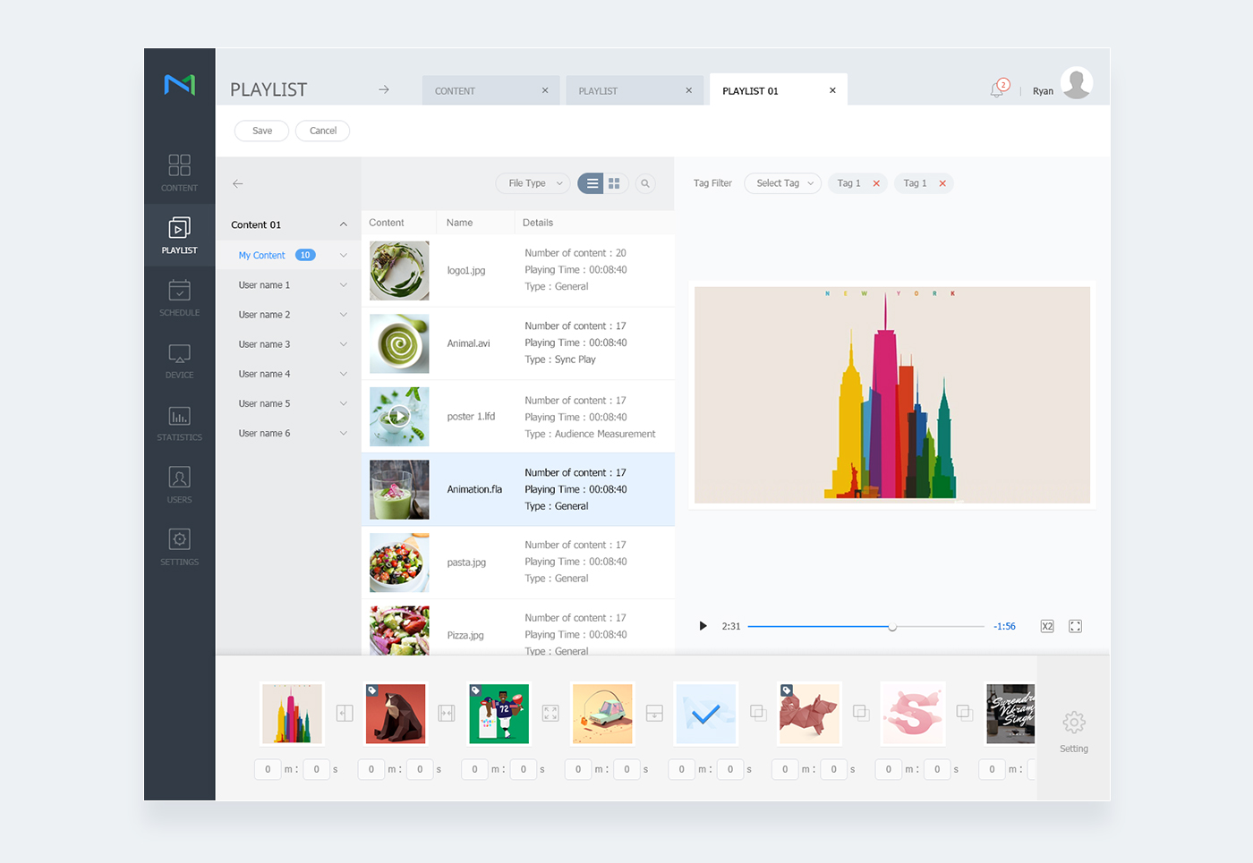
Task: Expand User name 6
Action: click(x=344, y=433)
